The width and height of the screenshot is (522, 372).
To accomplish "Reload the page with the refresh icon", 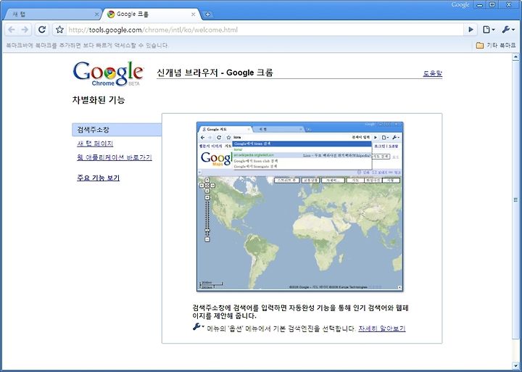I will pos(42,30).
